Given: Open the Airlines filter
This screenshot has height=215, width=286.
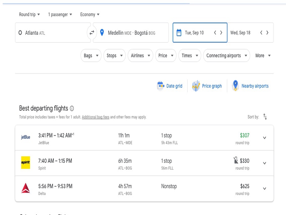Looking at the screenshot, I should coord(140,56).
